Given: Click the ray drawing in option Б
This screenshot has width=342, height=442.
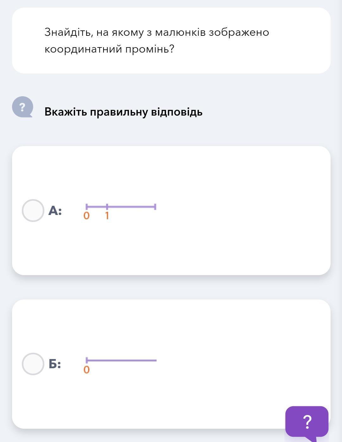Looking at the screenshot, I should tap(122, 360).
